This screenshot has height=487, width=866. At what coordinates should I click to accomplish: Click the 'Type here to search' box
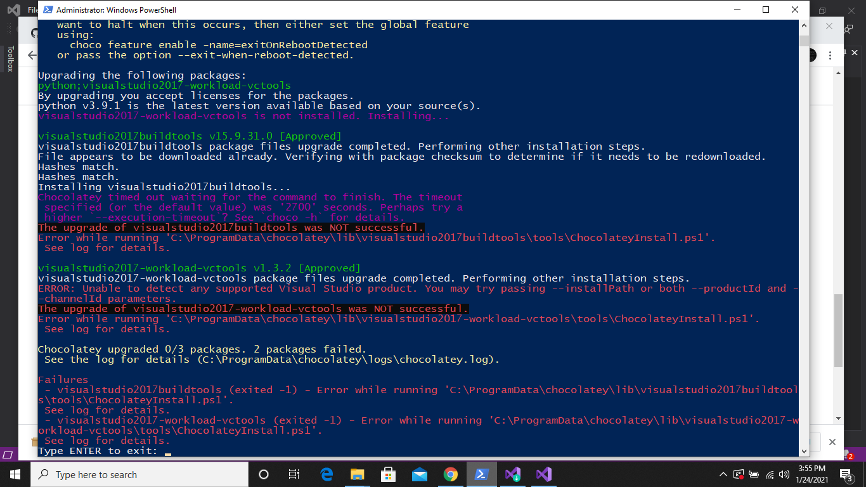pyautogui.click(x=139, y=474)
